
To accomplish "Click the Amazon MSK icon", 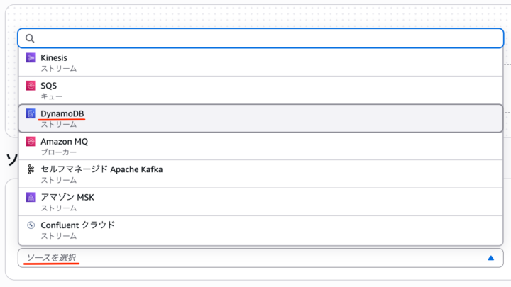I will (x=31, y=197).
